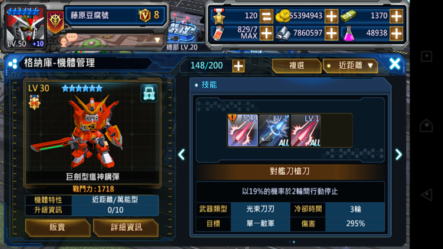Select the third red ALL skill icon
Image resolution: width=443 pixels, height=249 pixels.
306,130
